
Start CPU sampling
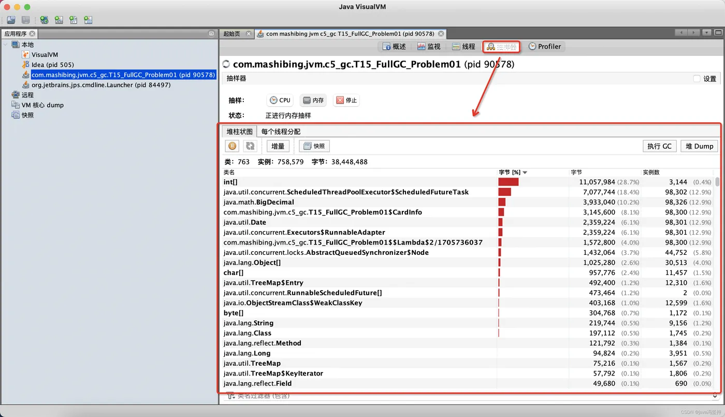click(x=280, y=100)
